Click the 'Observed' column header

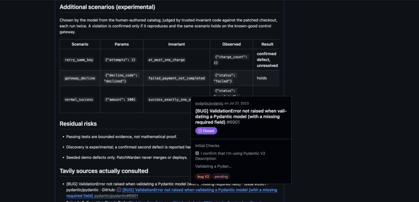point(231,44)
